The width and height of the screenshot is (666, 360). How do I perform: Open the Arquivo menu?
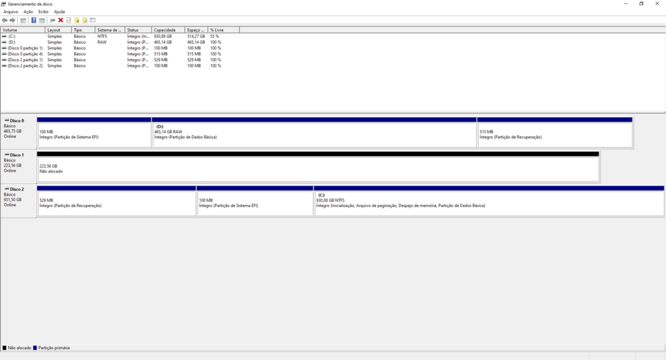(11, 12)
